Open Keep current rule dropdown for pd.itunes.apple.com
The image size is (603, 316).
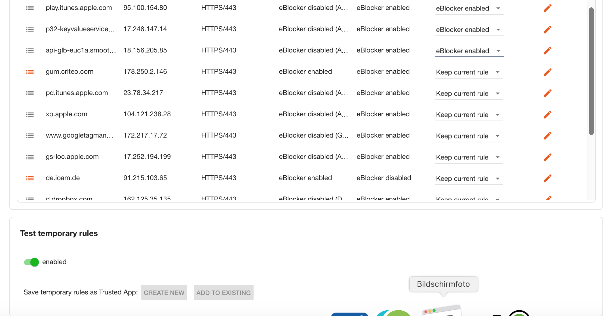point(469,94)
